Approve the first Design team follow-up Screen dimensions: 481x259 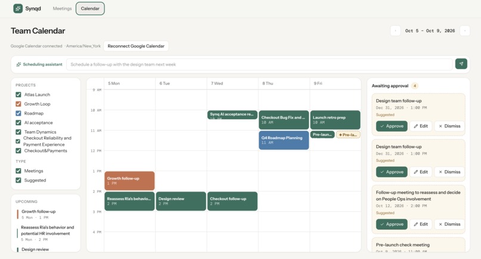(x=391, y=126)
